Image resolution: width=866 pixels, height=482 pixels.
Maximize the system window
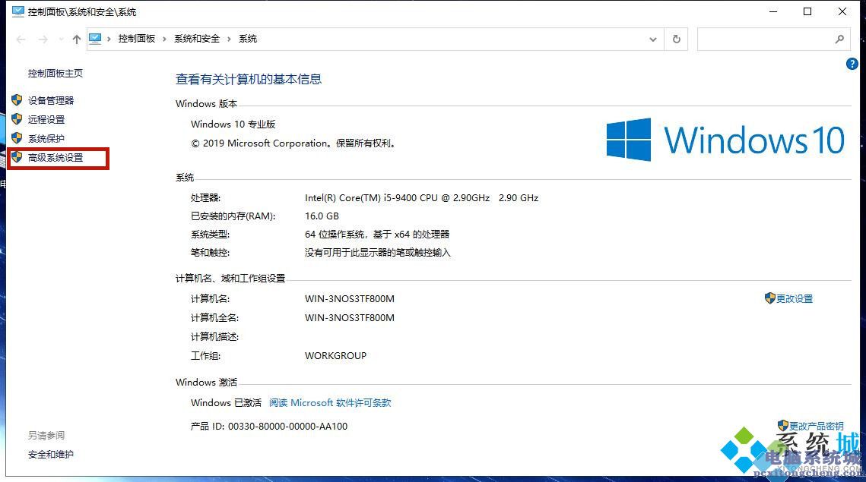tap(807, 11)
